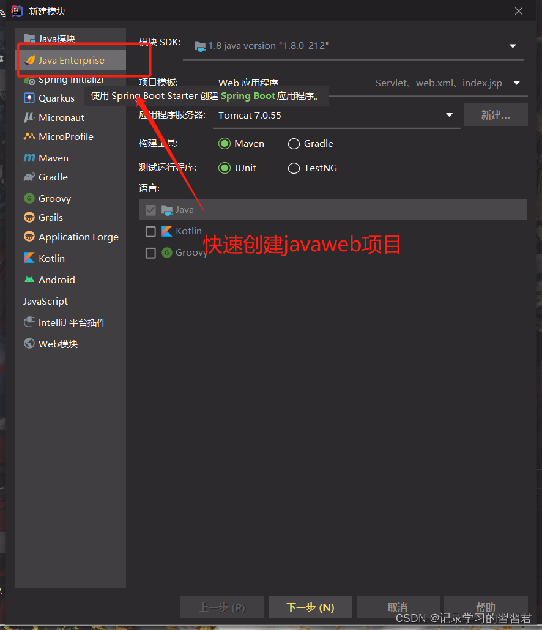
Task: Click the 取消 button
Action: click(398, 607)
